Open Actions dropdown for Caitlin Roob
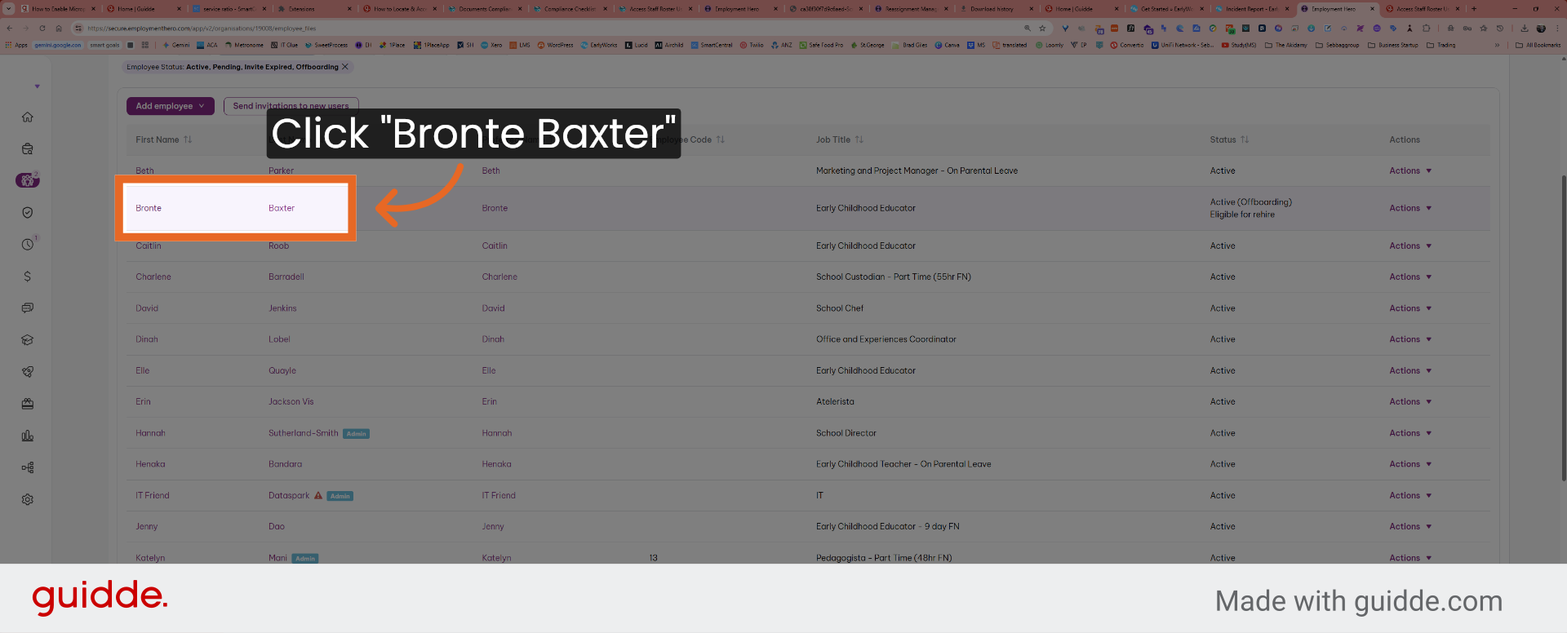Screen dimensions: 1567x633 click(x=1410, y=246)
